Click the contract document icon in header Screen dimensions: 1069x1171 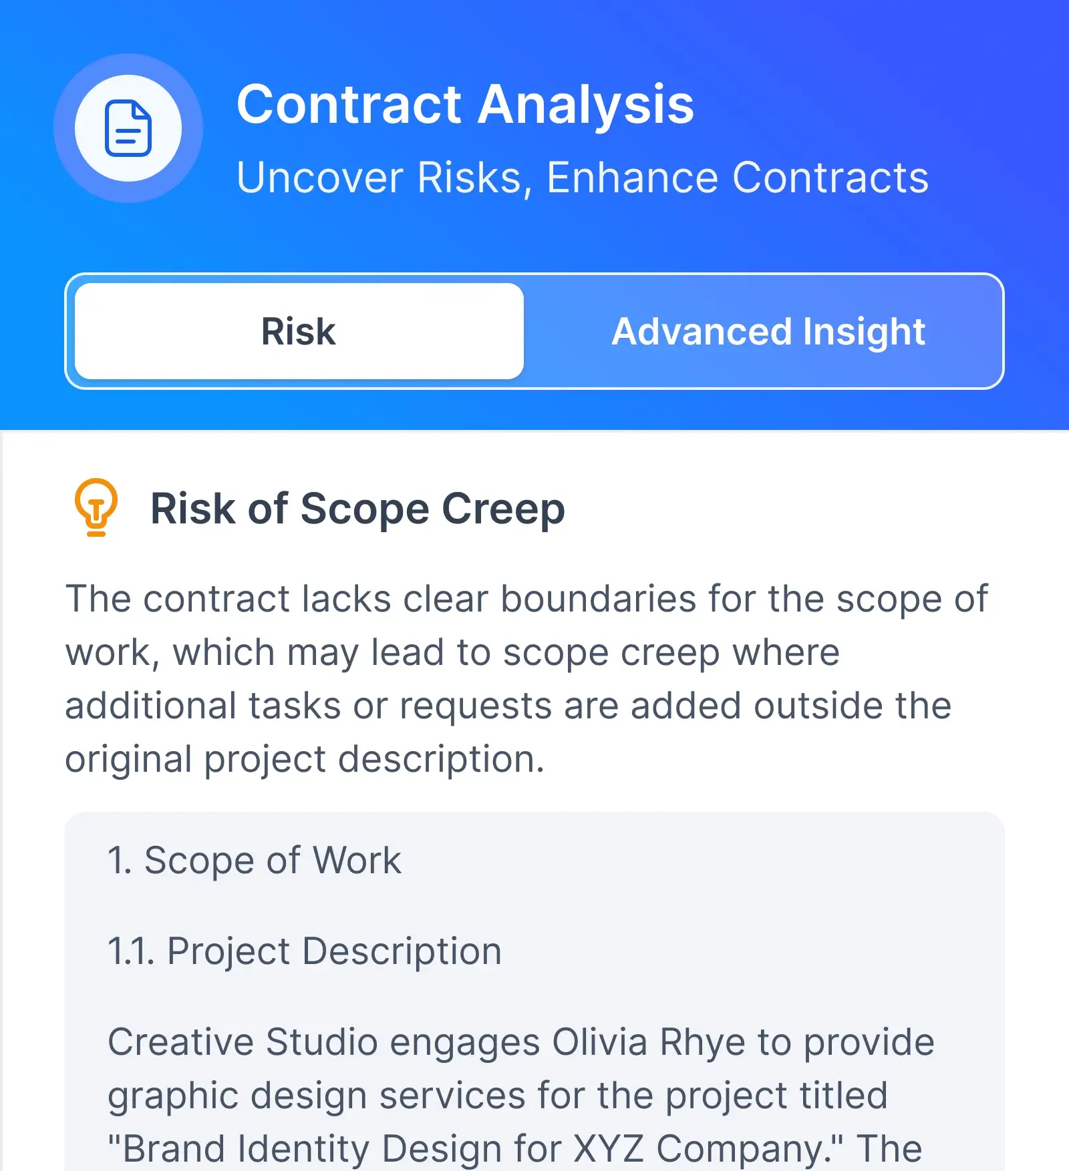pos(128,128)
